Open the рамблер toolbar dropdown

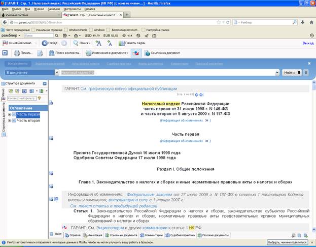point(11,36)
